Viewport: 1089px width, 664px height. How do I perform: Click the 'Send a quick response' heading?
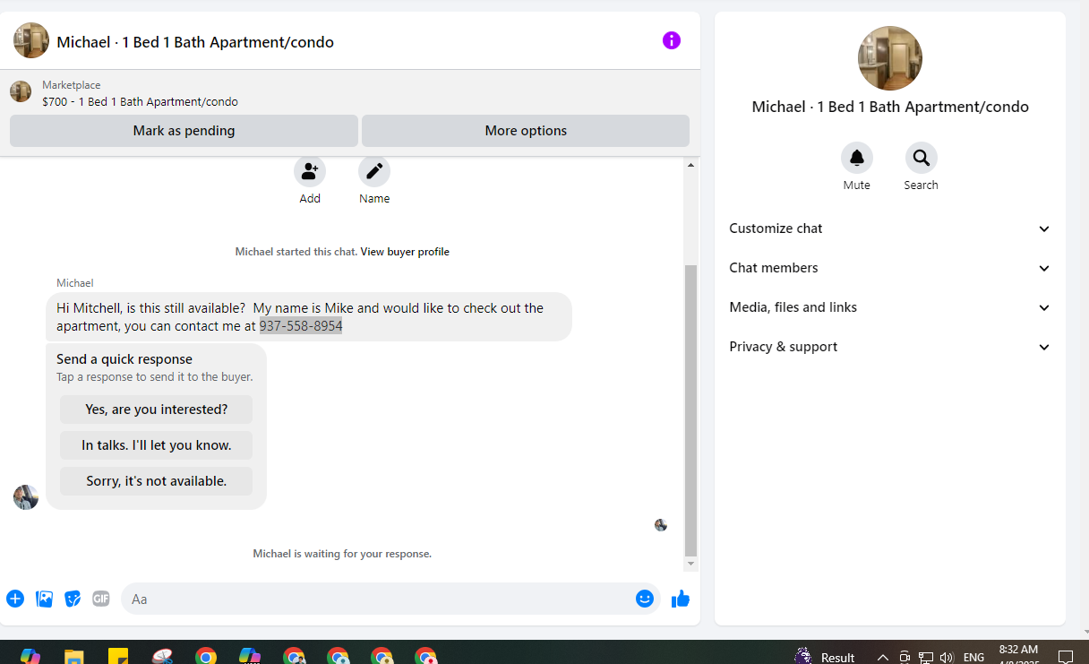[x=124, y=359]
